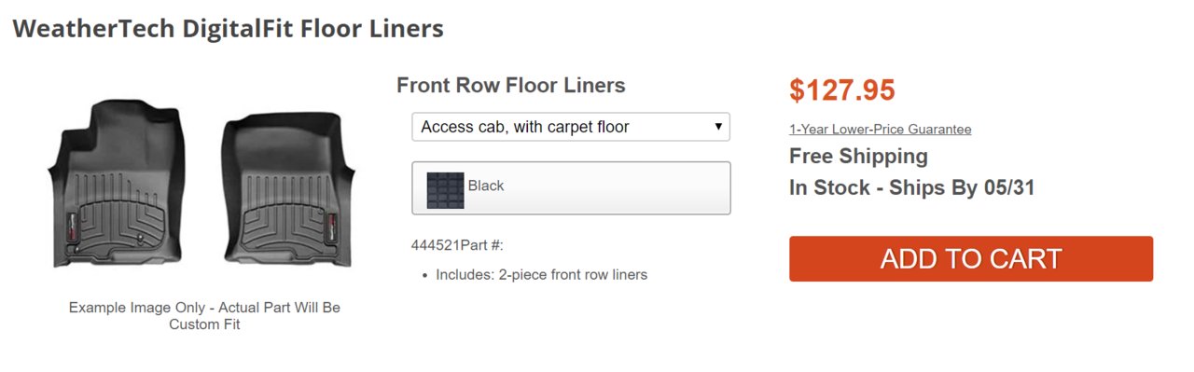Click the dropdown arrow beside Access cab
This screenshot has width=1194, height=372.
[718, 127]
